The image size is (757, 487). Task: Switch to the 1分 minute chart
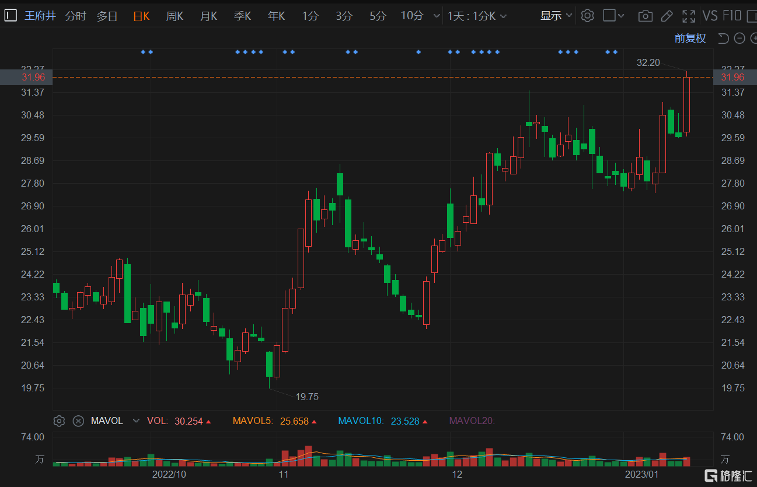[x=310, y=16]
